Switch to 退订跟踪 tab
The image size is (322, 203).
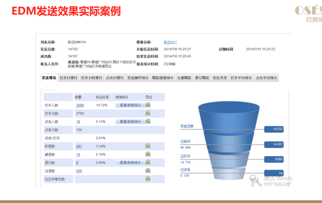coord(202,78)
